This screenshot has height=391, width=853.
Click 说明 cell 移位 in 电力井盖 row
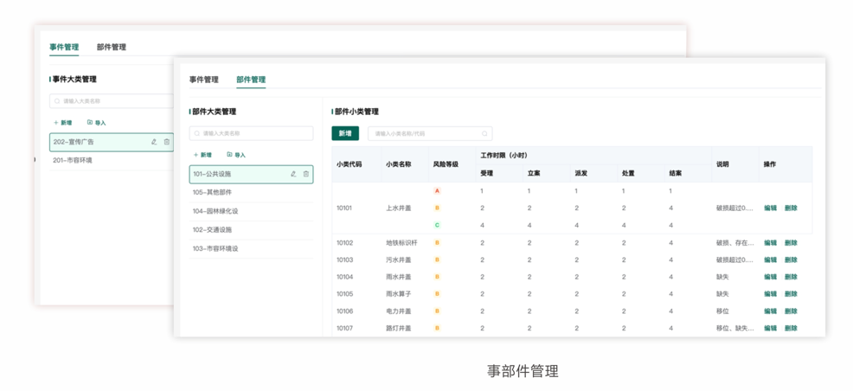tap(723, 311)
